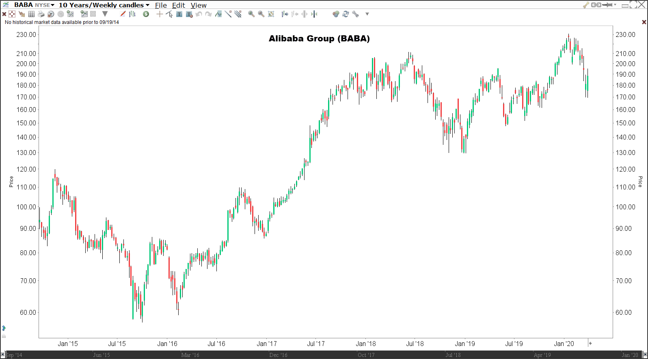Click the remove text annotation icon
The image size is (648, 359).
click(x=189, y=14)
